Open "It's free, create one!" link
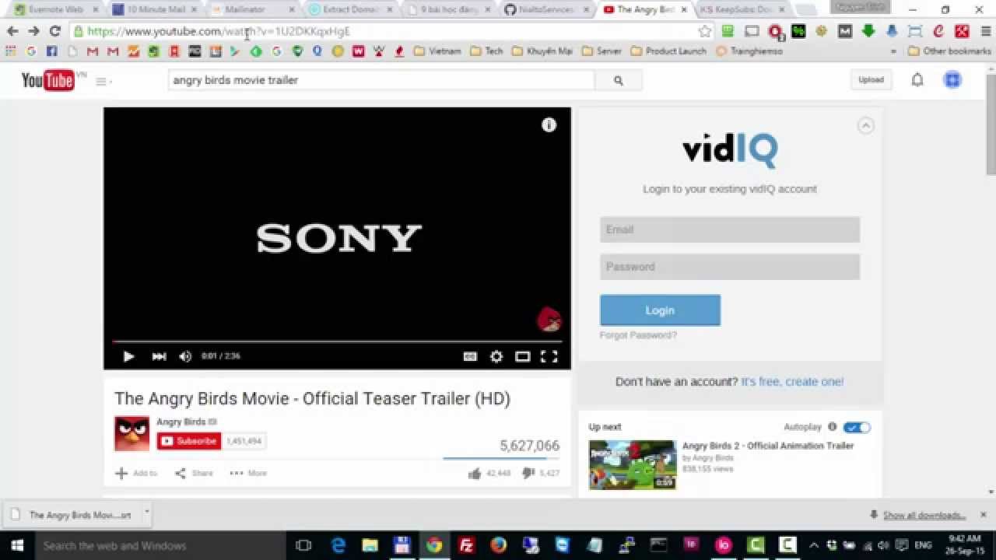Image resolution: width=996 pixels, height=560 pixels. click(x=792, y=382)
